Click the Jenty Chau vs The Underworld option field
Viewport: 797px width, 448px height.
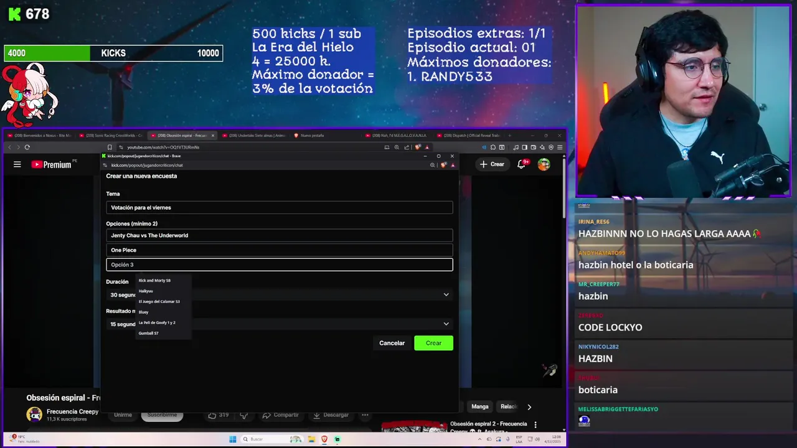280,235
